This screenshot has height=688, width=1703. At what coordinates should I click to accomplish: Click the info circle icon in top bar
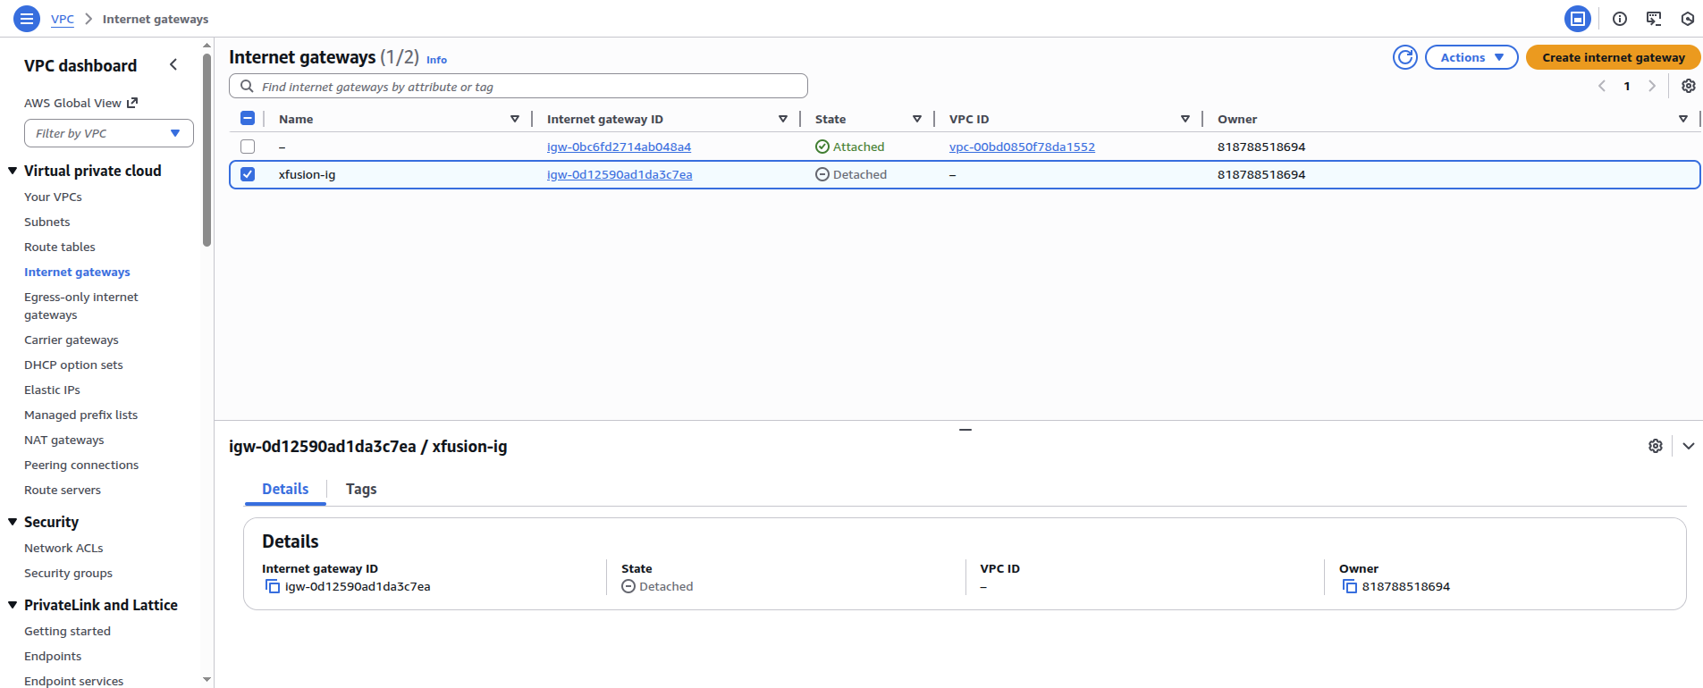(x=1620, y=19)
